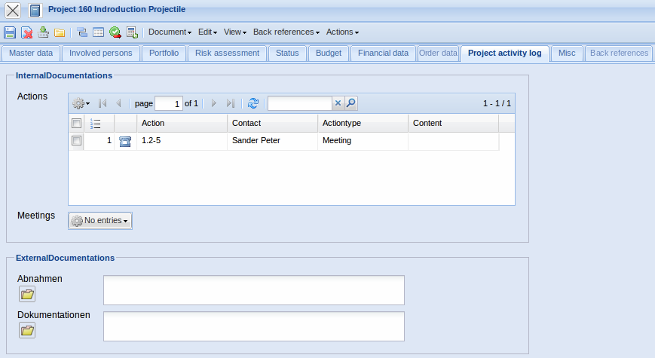
Task: Toggle the select-all checkbox in Actions header
Action: pos(76,123)
